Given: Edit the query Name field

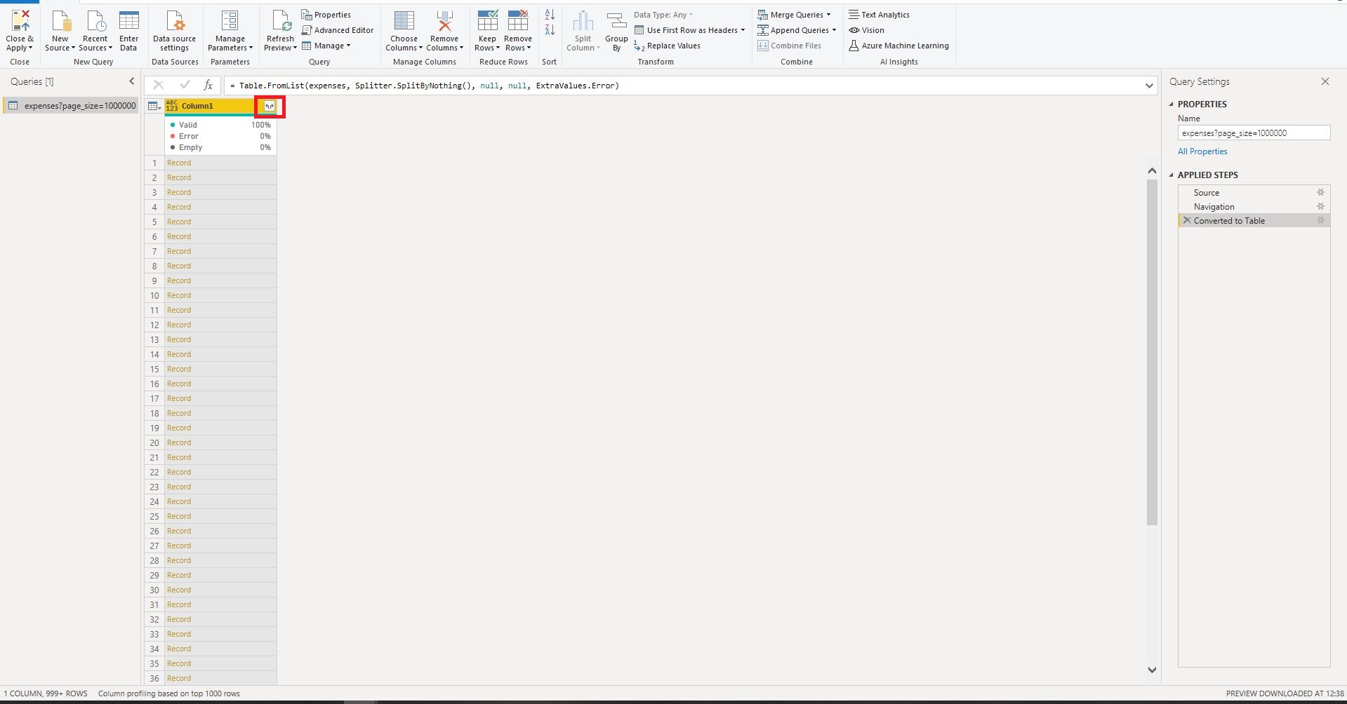Looking at the screenshot, I should point(1254,133).
